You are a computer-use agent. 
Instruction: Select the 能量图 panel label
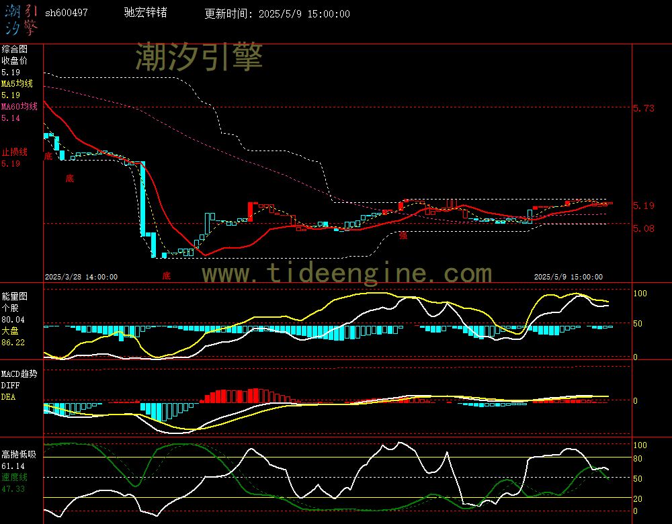tap(14, 296)
